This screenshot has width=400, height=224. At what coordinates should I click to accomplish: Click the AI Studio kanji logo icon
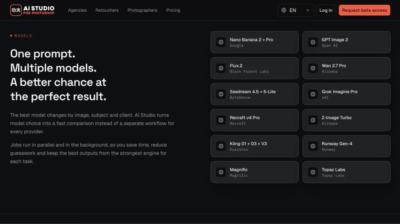tap(16, 10)
